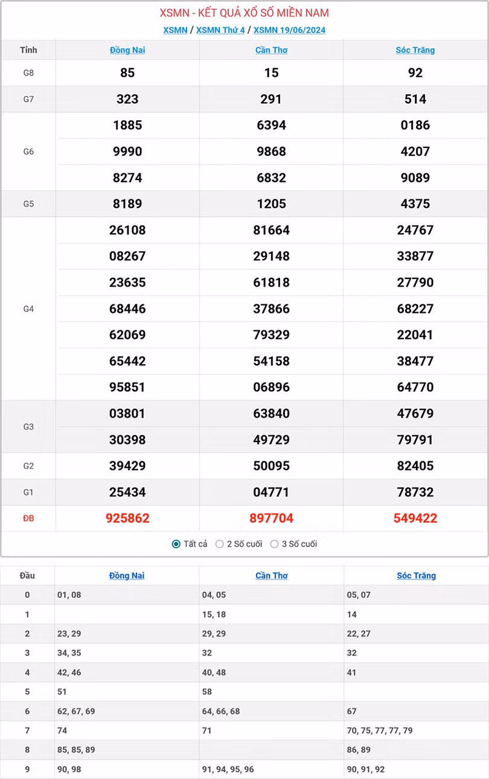Click the XSMN - Kết Quả Xổ Số Miền Nam heading
The image size is (489, 779).
245,13
